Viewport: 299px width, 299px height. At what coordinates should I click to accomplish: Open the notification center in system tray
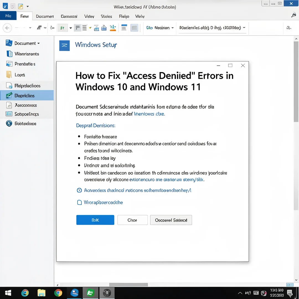tap(290, 293)
